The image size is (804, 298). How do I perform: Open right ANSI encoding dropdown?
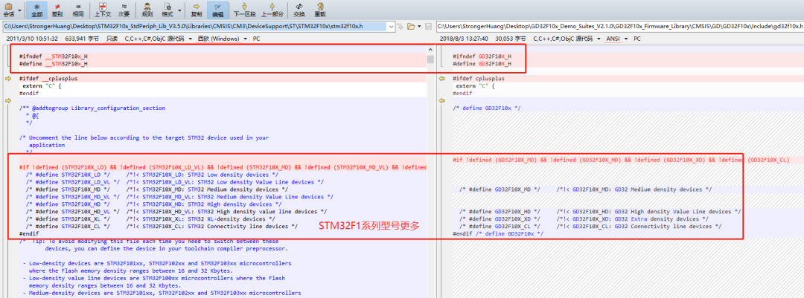[x=617, y=39]
